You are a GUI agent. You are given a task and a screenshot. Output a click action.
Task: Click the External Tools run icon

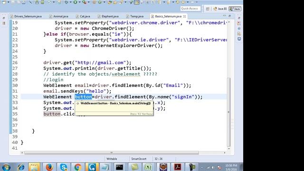pyautogui.click(x=84, y=2)
